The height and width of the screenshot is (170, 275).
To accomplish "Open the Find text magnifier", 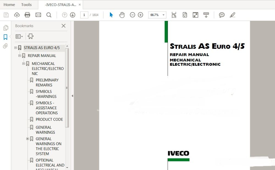I will (49, 15).
